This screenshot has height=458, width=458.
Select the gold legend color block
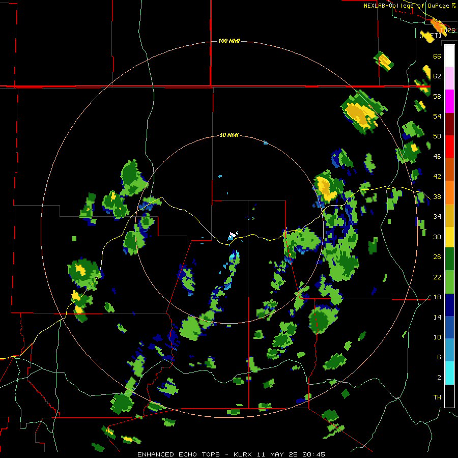pos(449,215)
